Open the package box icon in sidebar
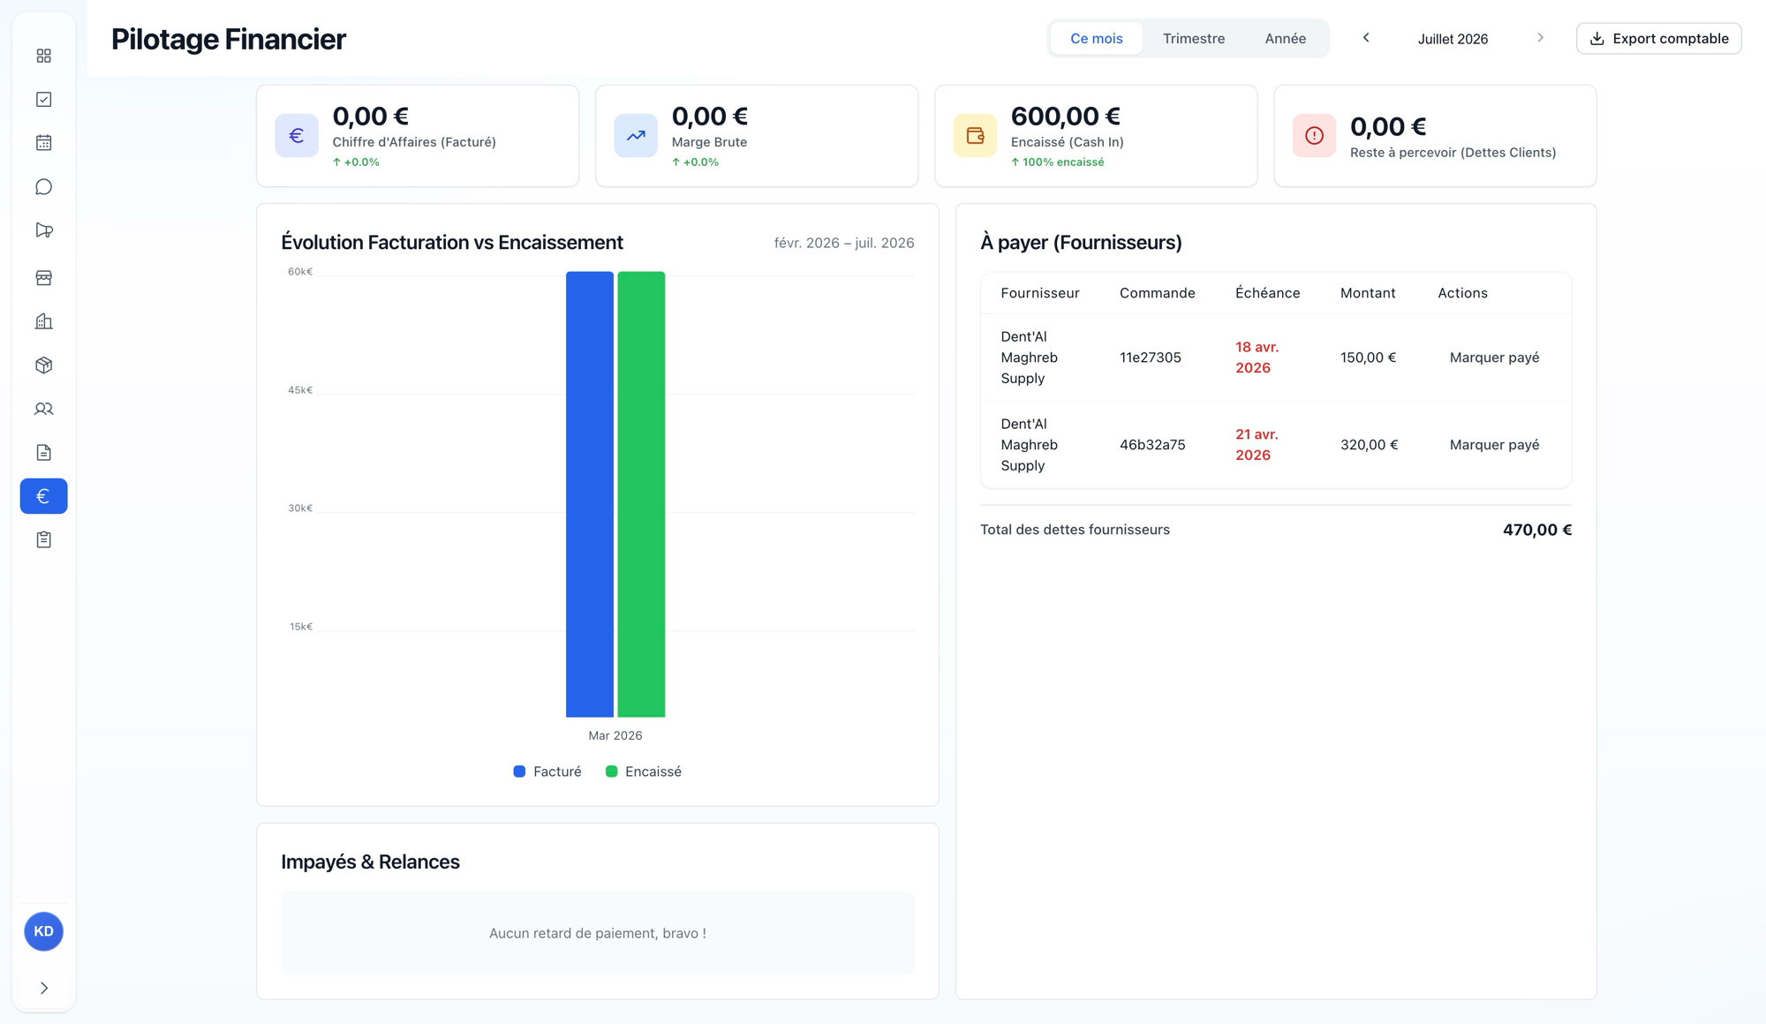Screen dimensions: 1766x1024 43,365
